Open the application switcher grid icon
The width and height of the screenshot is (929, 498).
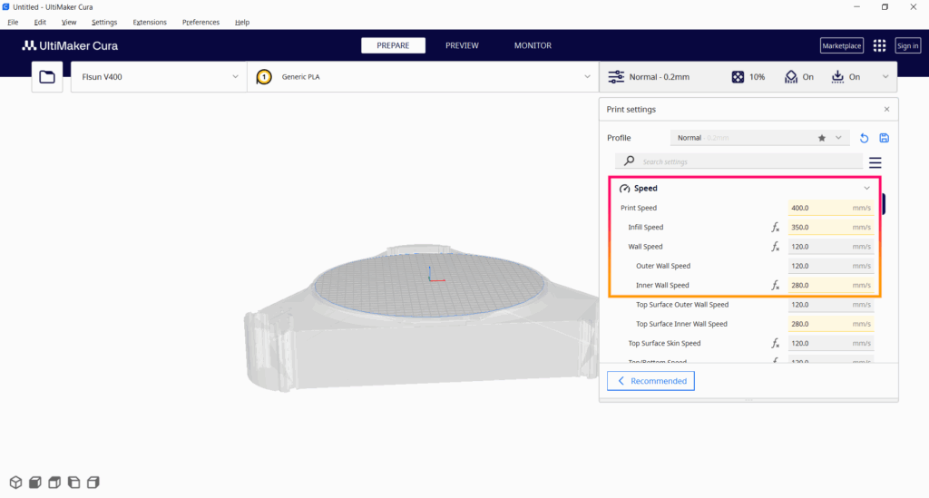click(x=879, y=45)
